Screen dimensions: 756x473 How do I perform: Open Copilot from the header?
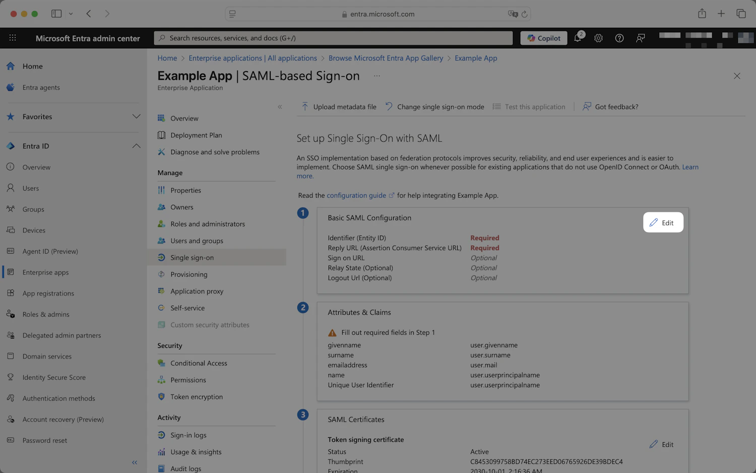(544, 38)
